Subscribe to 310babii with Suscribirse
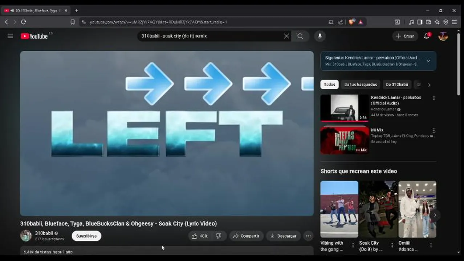Image resolution: width=464 pixels, height=261 pixels. tap(86, 236)
